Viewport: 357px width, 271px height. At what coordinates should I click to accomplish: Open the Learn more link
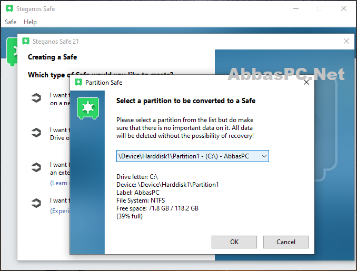[x=60, y=183]
